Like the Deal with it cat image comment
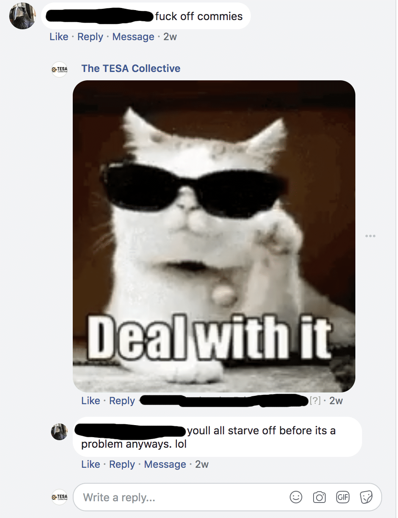Screen dimensions: 398x518 click(x=91, y=401)
